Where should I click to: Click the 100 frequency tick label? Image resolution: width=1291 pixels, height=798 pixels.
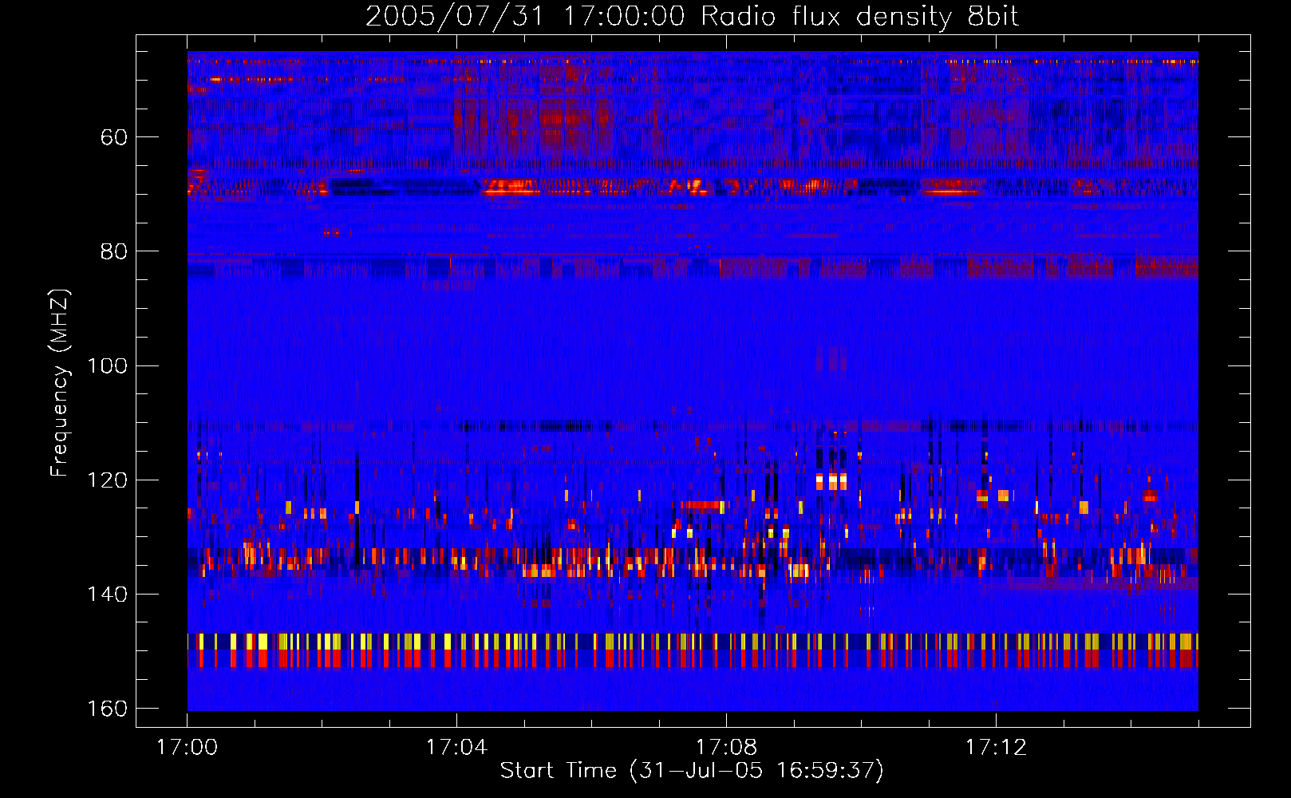pyautogui.click(x=107, y=365)
